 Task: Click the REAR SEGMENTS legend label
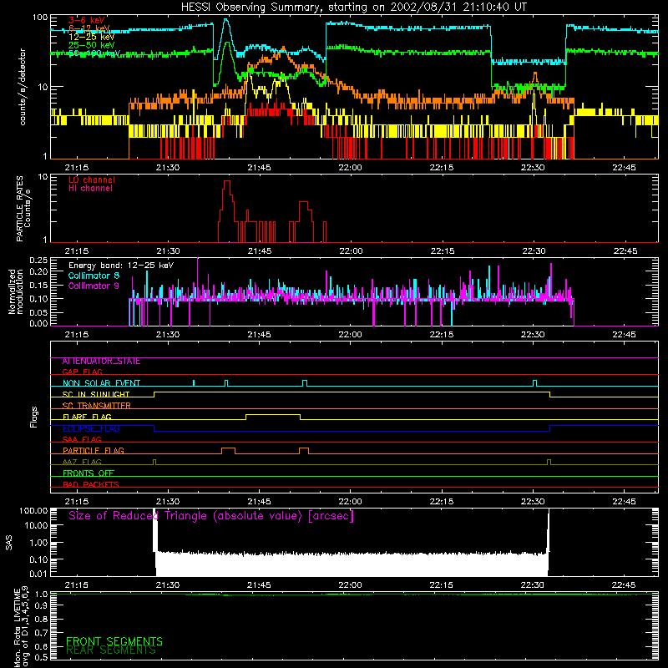(111, 650)
